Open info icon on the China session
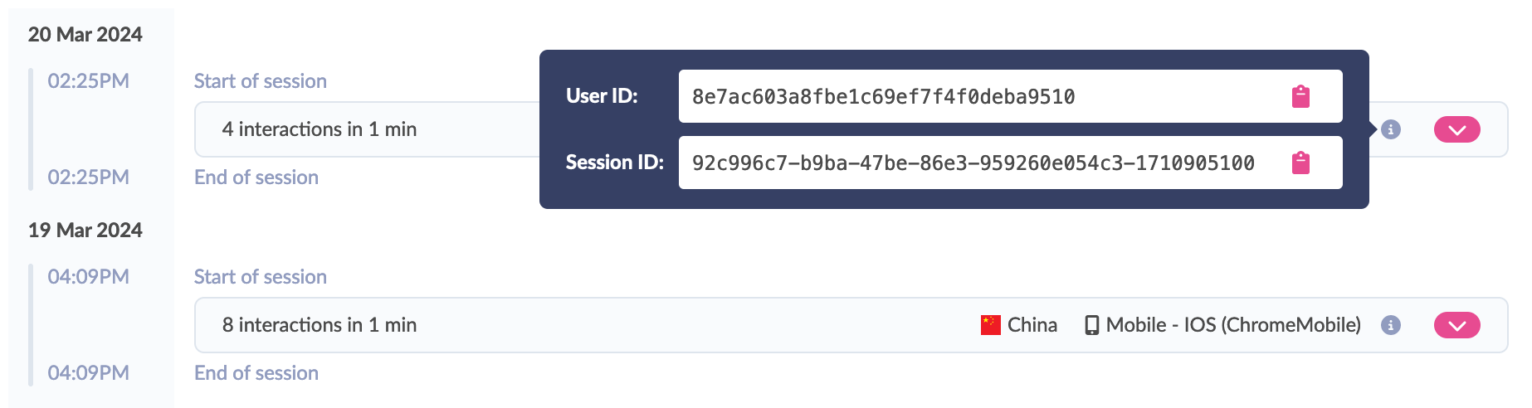This screenshot has height=408, width=1532. point(1391,325)
